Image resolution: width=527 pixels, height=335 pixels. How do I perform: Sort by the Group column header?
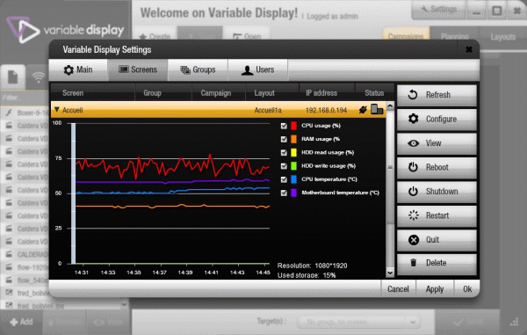point(163,93)
